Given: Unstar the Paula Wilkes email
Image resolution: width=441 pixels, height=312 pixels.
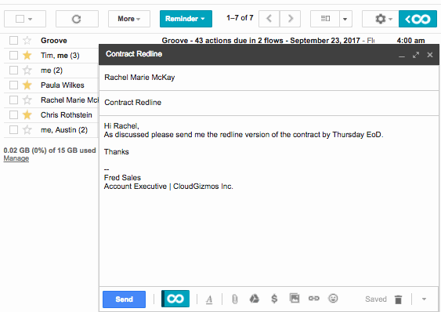Looking at the screenshot, I should (27, 85).
